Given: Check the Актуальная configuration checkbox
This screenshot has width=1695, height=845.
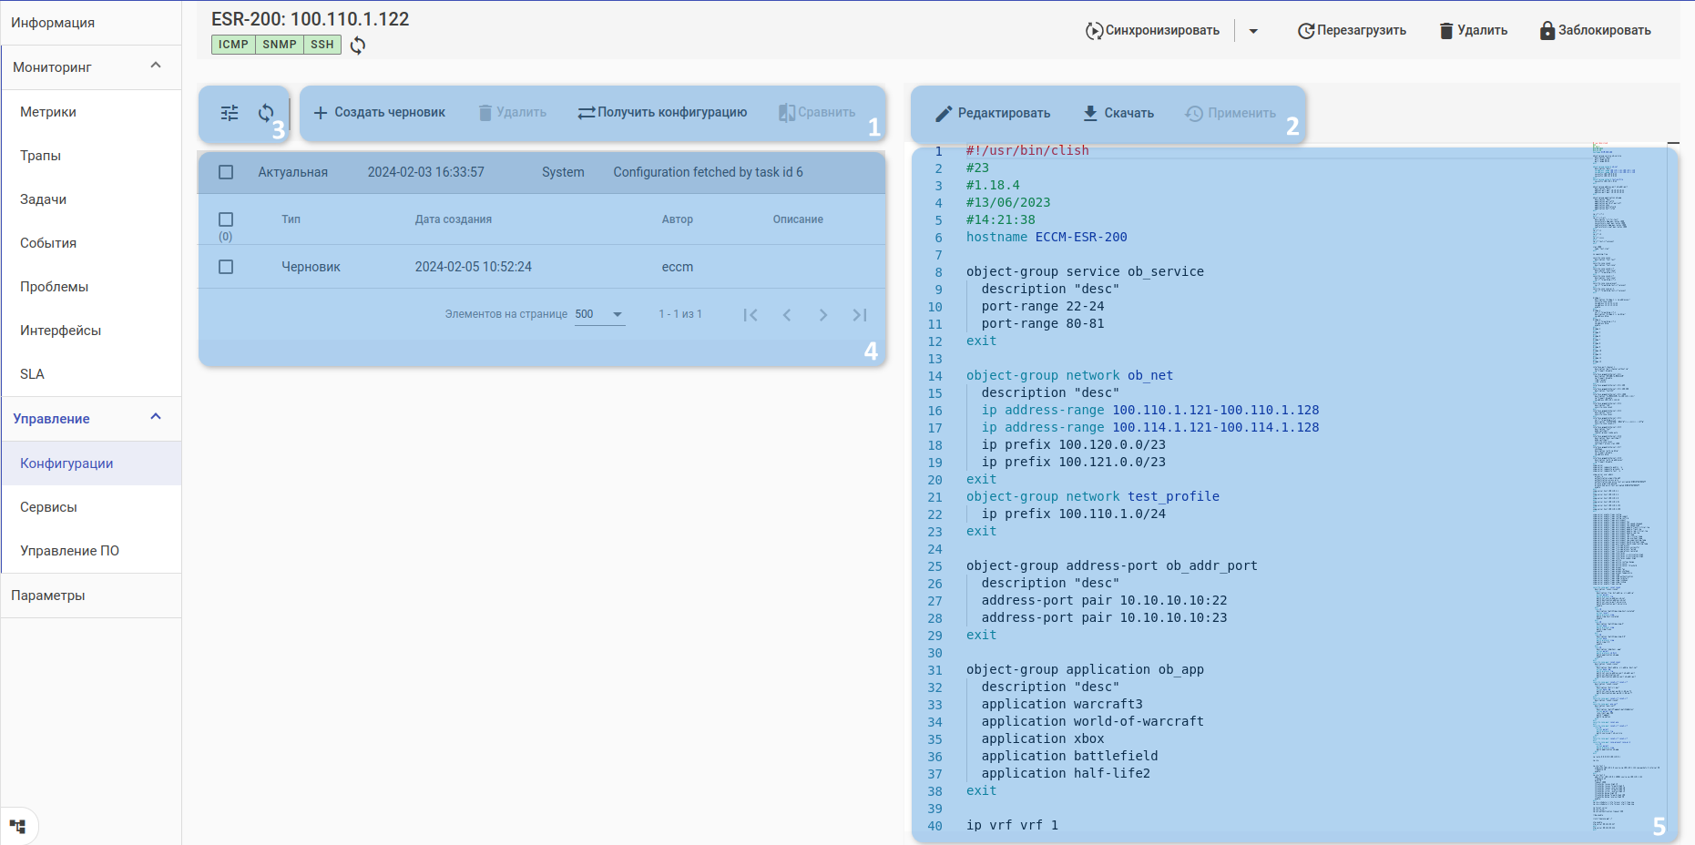Looking at the screenshot, I should (x=226, y=172).
